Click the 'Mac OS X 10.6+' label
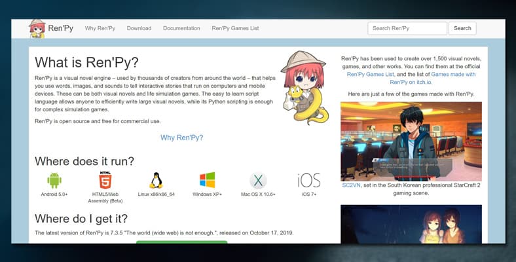 click(258, 195)
